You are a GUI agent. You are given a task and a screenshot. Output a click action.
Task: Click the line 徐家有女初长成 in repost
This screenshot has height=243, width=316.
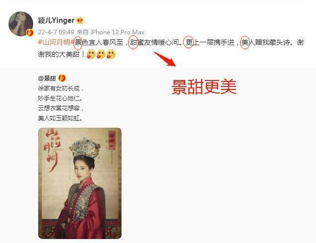[61, 88]
